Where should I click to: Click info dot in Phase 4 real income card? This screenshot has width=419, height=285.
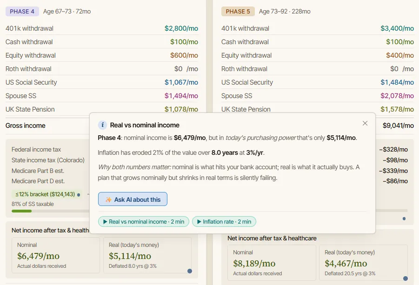[x=190, y=271]
